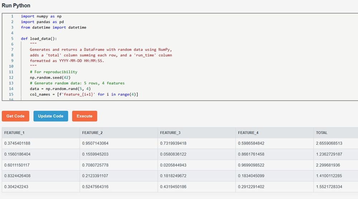Select cell value 0.7080725778
The height and width of the screenshot is (199, 358).
(95, 165)
